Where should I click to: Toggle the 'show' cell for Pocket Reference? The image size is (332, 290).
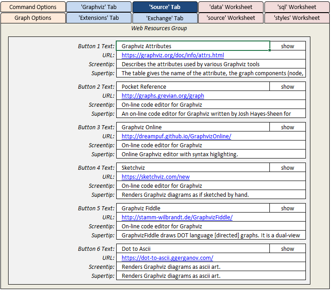click(x=287, y=86)
